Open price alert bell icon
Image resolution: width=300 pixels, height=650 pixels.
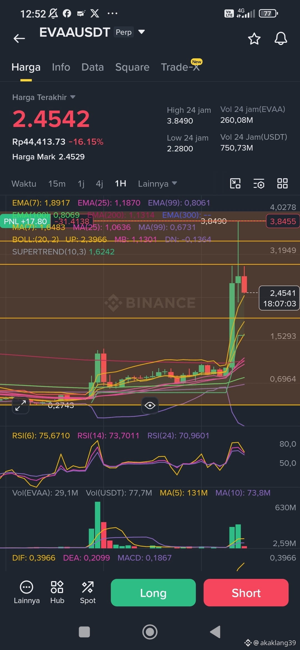tap(281, 38)
